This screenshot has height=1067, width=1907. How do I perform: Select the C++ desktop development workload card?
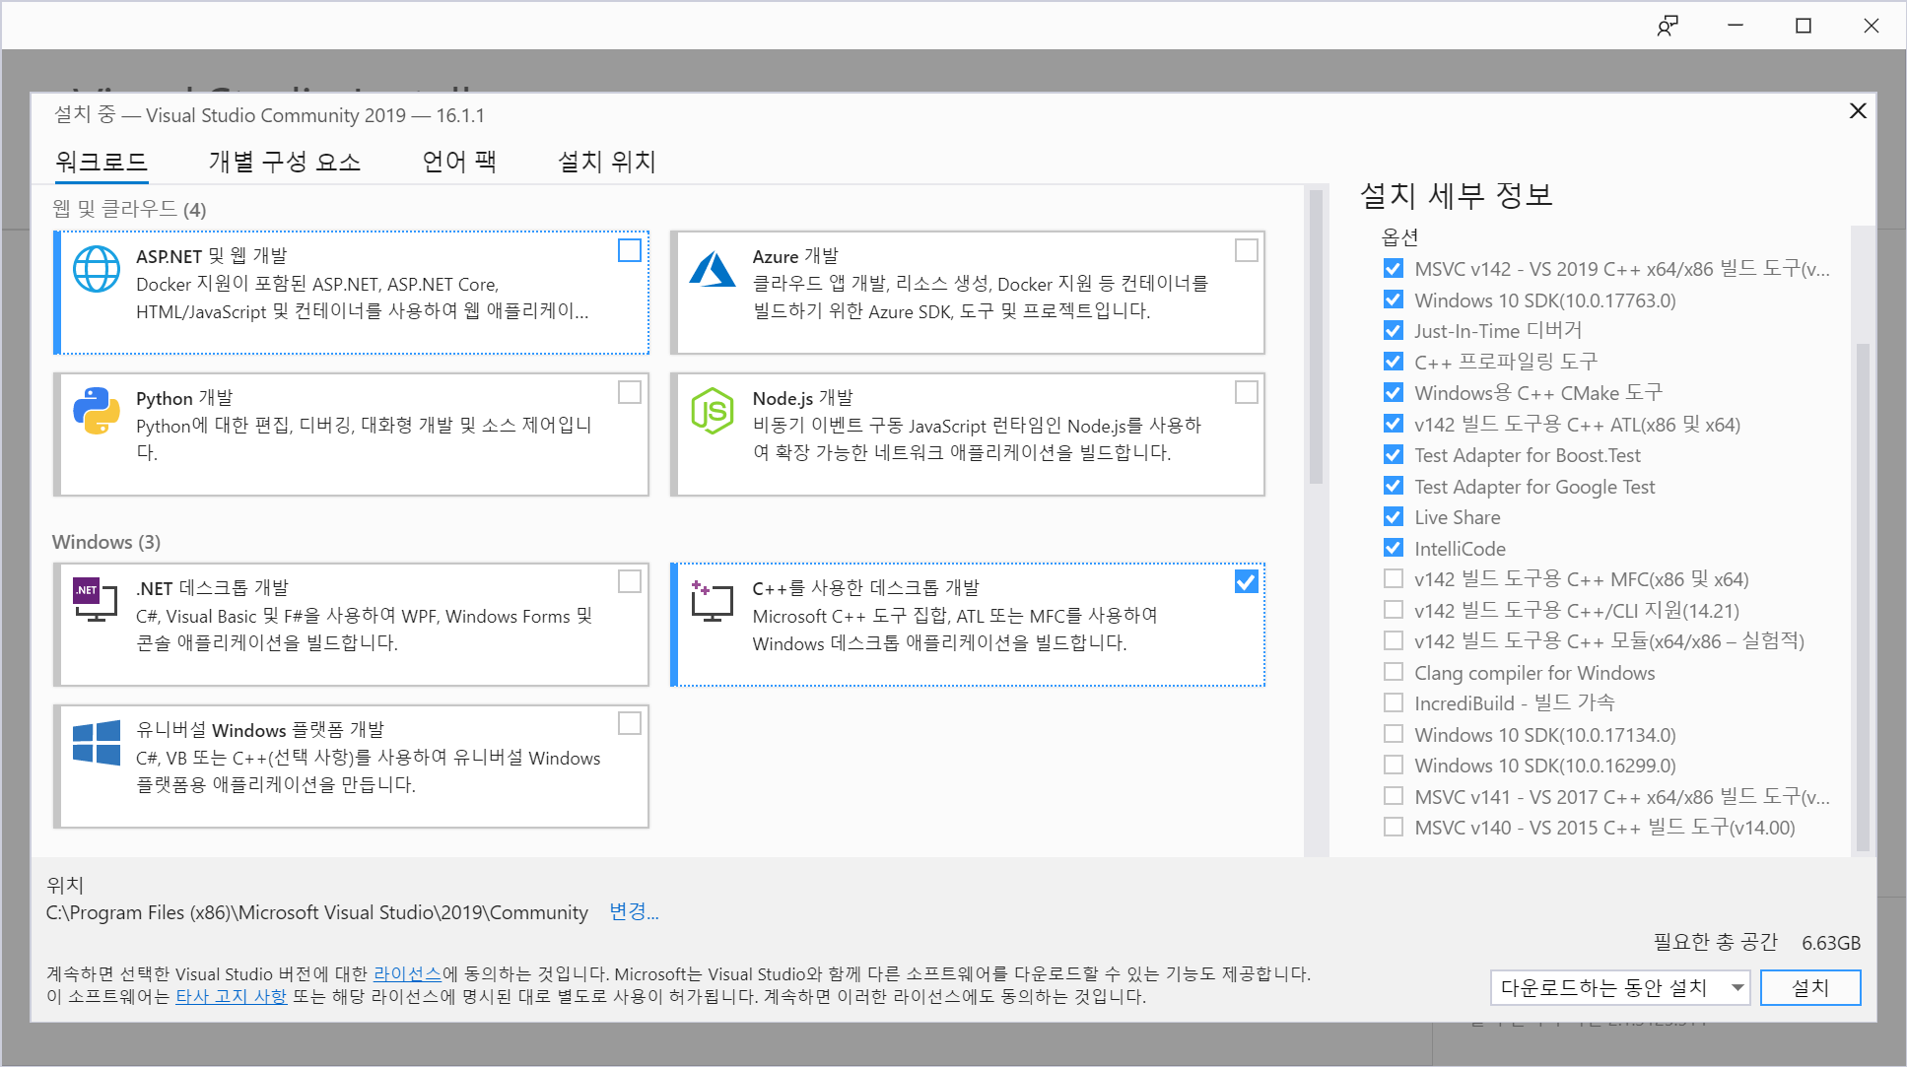[968, 625]
